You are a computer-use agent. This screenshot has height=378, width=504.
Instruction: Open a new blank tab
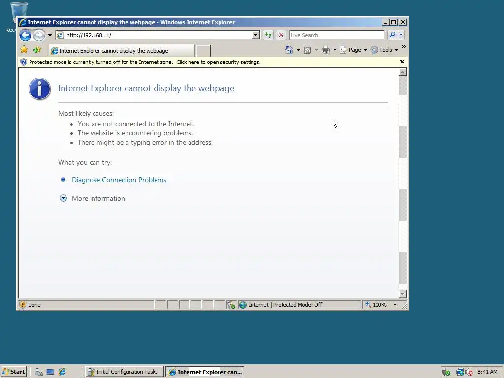203,51
